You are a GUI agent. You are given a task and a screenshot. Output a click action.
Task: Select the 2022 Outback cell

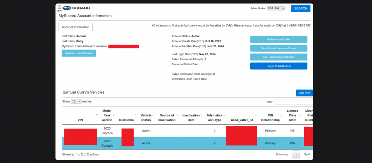pos(107,143)
